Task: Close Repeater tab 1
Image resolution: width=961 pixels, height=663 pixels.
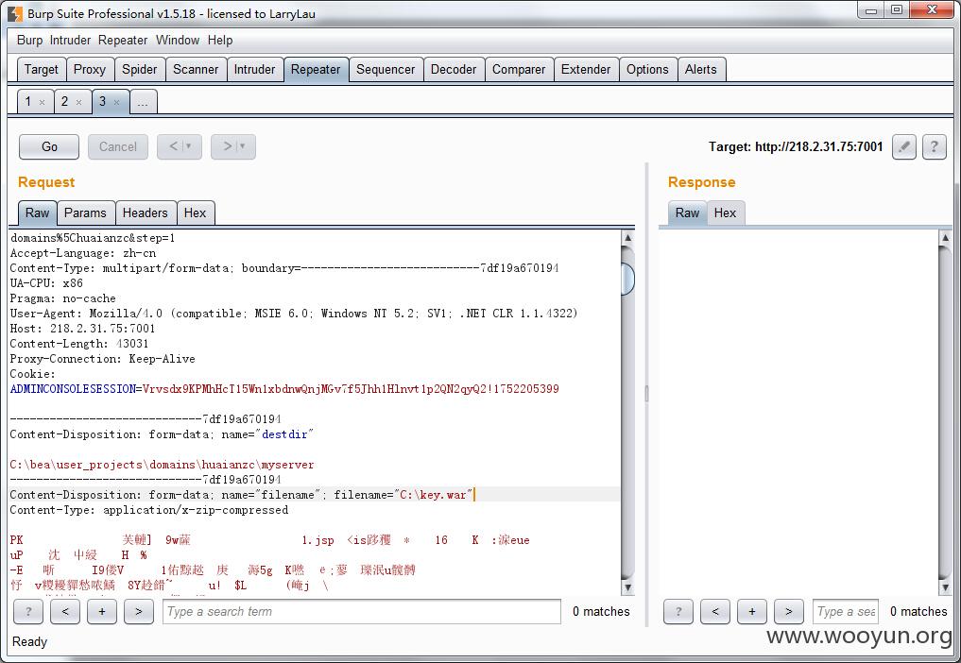Action: (42, 102)
